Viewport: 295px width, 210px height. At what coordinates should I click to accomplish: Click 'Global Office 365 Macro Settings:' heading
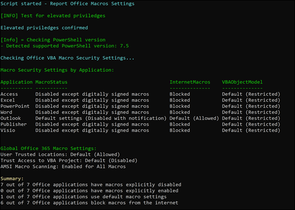click(x=49, y=149)
